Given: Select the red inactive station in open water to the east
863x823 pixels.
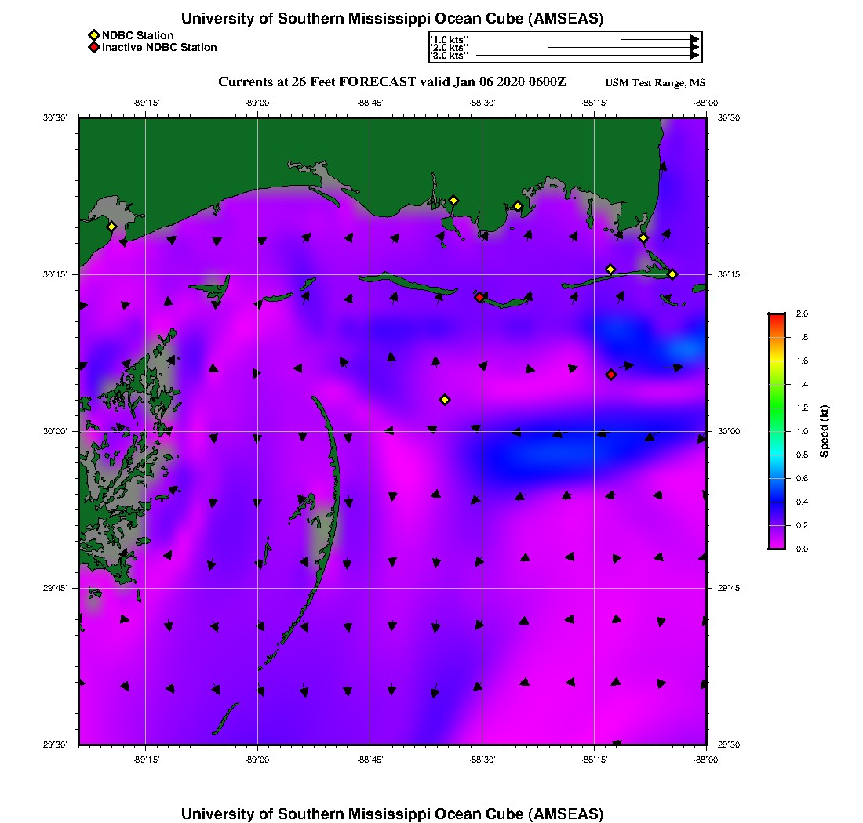Looking at the screenshot, I should click(611, 375).
